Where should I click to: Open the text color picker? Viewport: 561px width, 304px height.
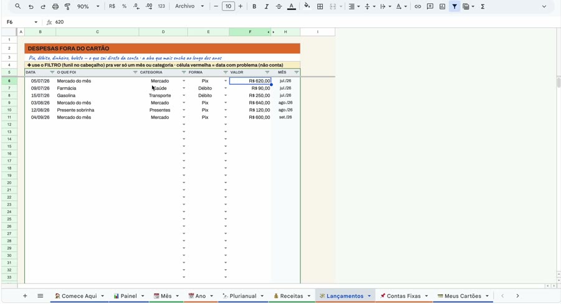[292, 6]
